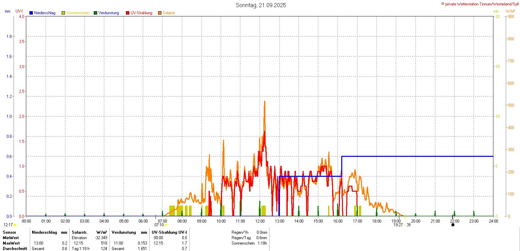Click the blue Niederschlag legend swatch

pos(31,13)
